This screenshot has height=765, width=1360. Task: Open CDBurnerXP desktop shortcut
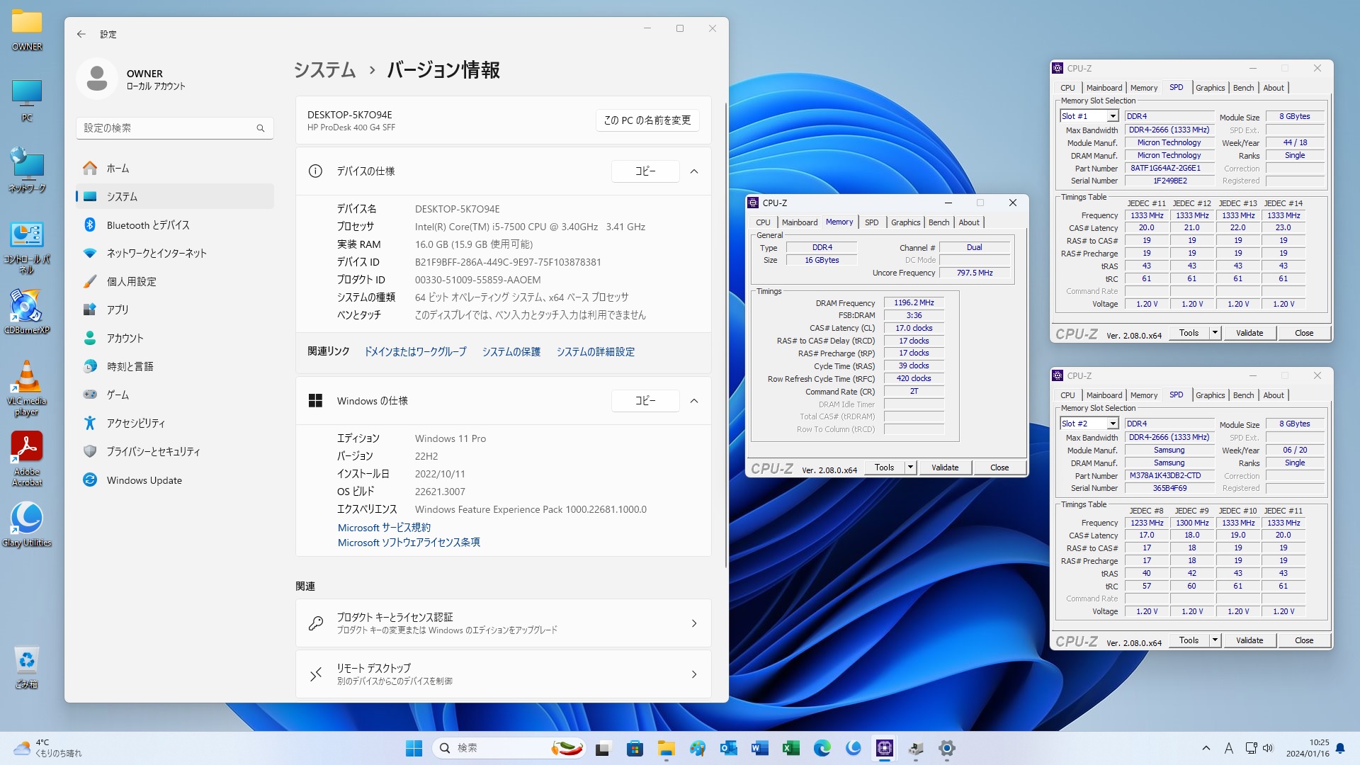pos(26,310)
